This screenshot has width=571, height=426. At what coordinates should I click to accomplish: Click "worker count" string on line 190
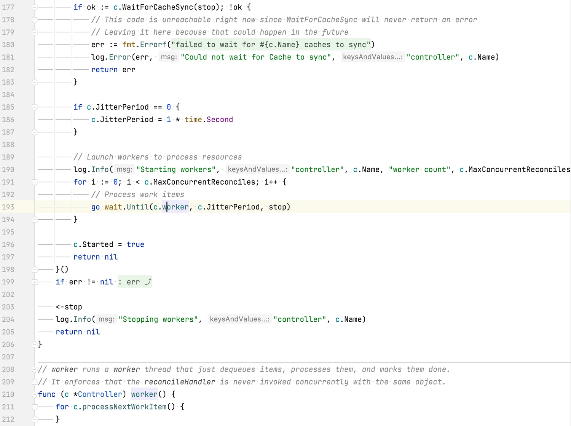point(419,169)
